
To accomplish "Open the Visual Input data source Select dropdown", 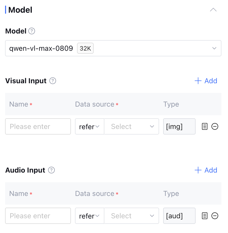I will point(131,126).
